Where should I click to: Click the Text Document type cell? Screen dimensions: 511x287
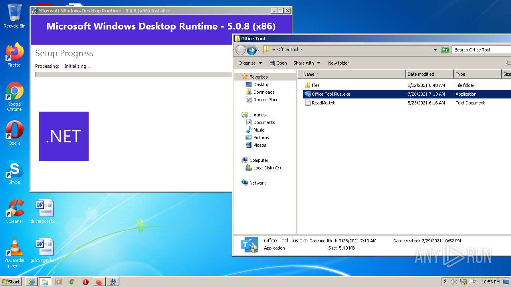[x=470, y=103]
